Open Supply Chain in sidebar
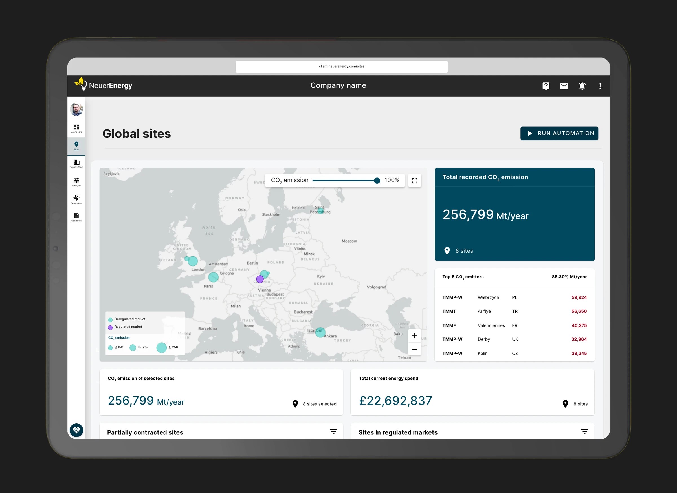The image size is (677, 493). click(76, 164)
